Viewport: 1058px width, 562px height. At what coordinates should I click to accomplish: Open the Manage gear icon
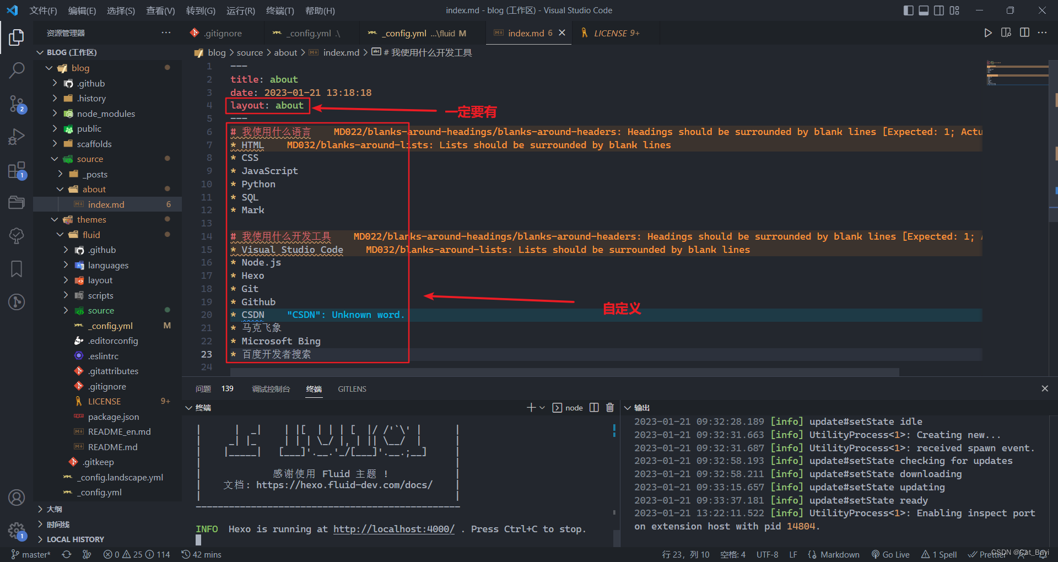(x=17, y=531)
